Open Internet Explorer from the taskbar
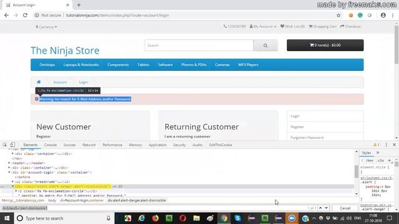Screen dimensions: 399x224 click(142, 218)
